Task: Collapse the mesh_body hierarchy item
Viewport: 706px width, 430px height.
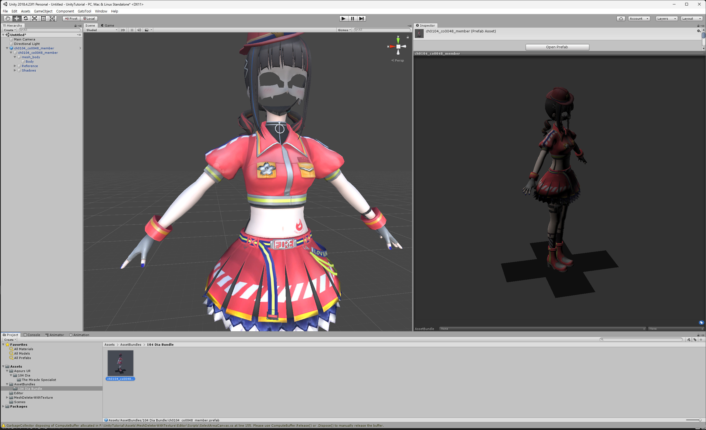Action: (15, 57)
